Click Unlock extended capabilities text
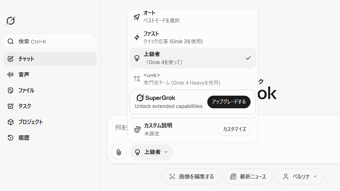Image resolution: width=340 pixels, height=191 pixels. pyautogui.click(x=168, y=106)
